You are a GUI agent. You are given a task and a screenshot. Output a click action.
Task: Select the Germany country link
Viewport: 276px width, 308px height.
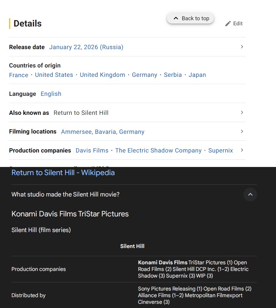pos(145,75)
